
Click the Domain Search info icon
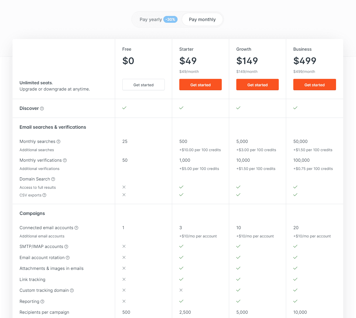tap(53, 179)
